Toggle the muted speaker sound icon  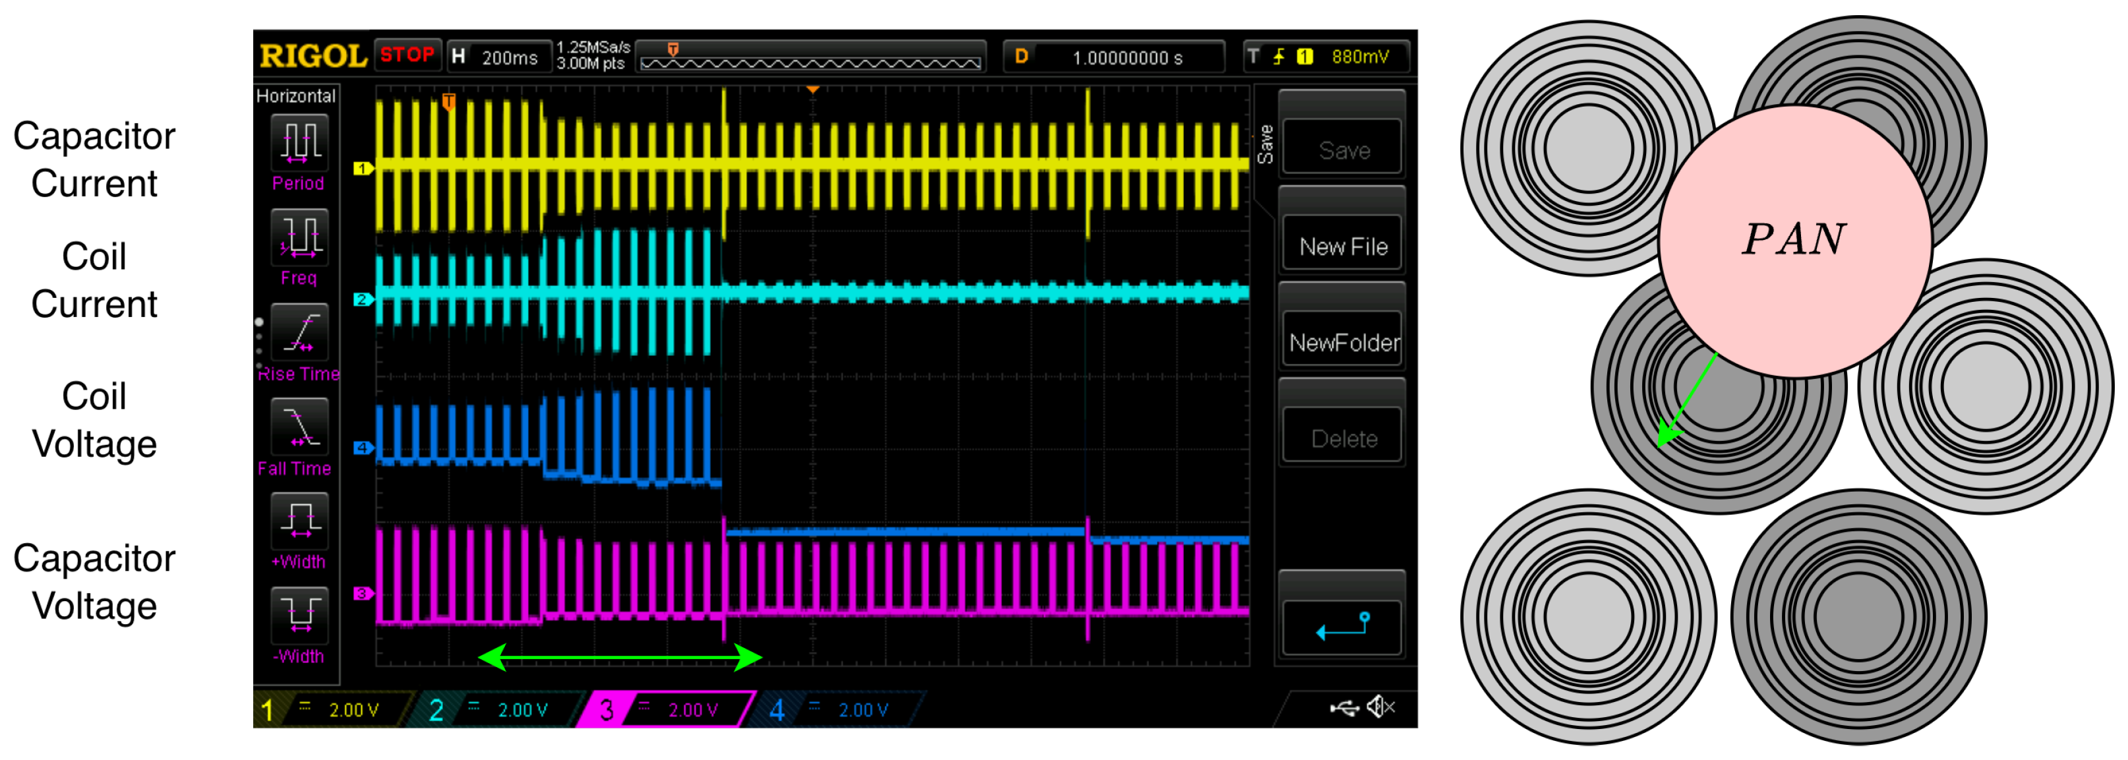click(1380, 707)
